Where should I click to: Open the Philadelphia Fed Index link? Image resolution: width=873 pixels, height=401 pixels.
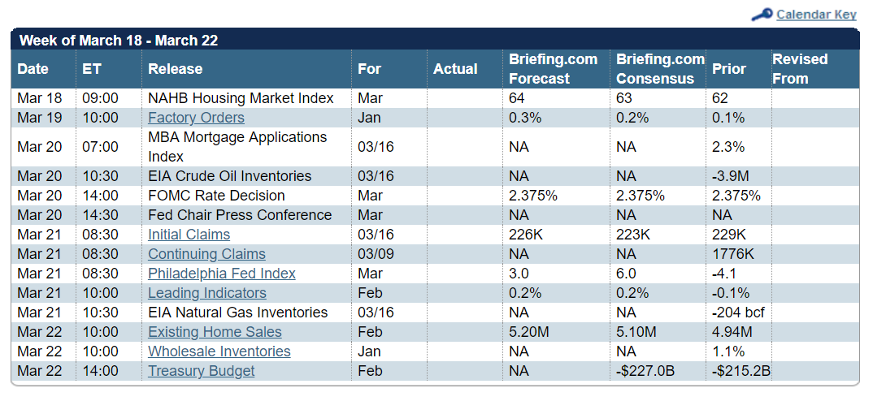[222, 274]
